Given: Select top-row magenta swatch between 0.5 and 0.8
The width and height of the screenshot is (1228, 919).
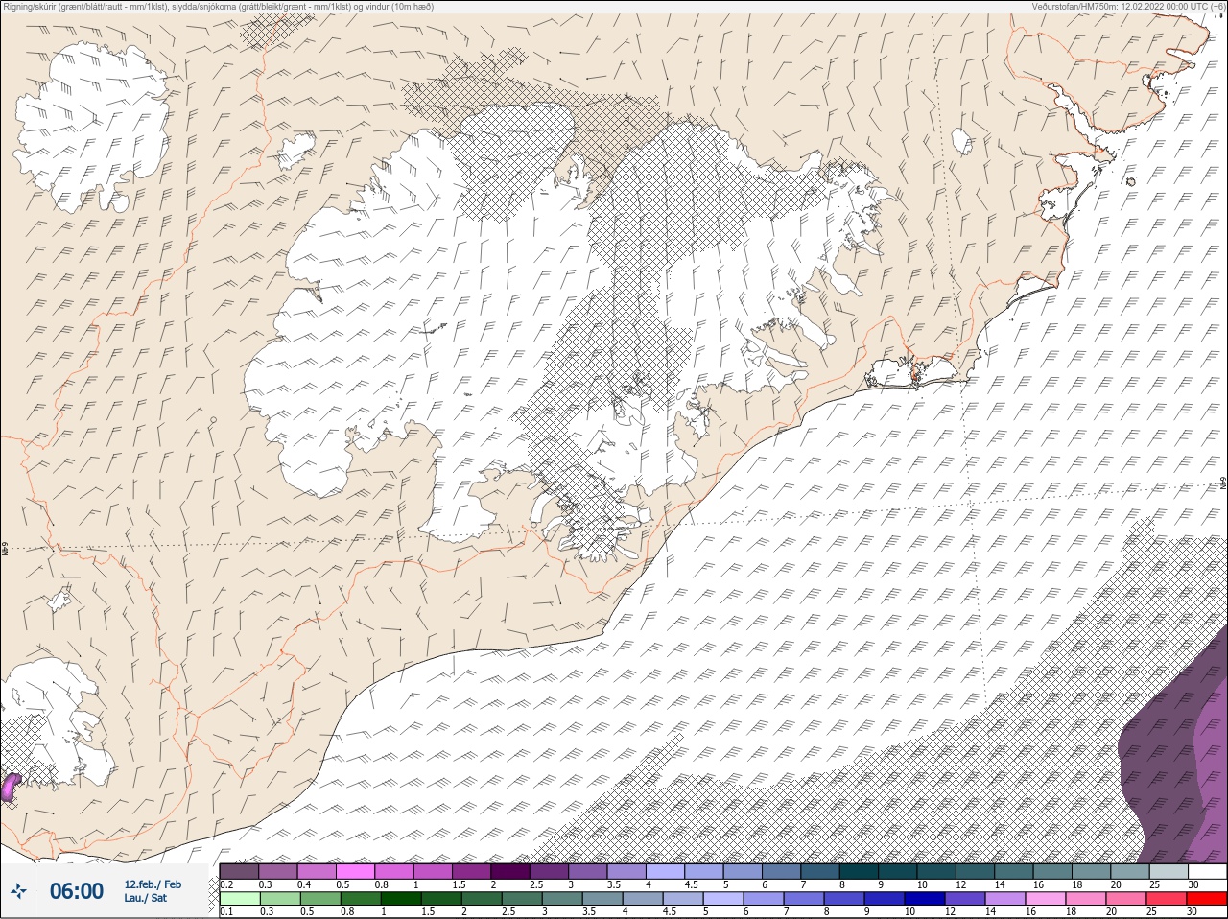Looking at the screenshot, I should [355, 871].
